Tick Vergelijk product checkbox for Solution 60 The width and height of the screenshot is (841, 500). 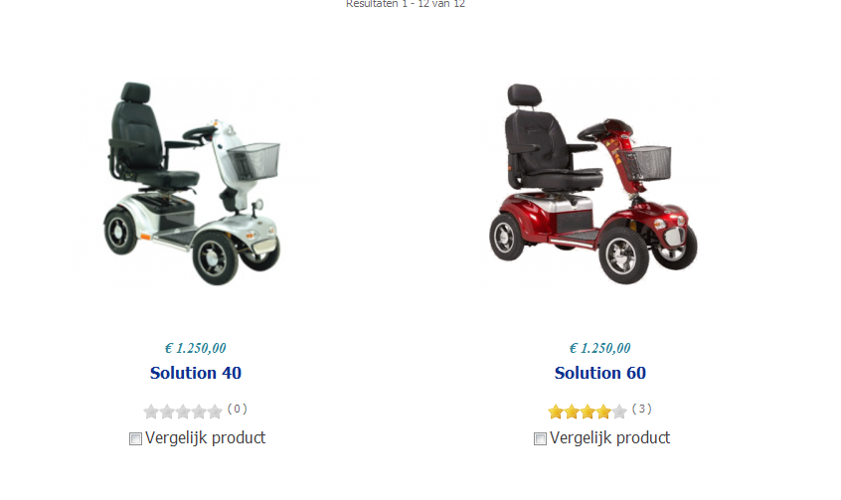540,438
